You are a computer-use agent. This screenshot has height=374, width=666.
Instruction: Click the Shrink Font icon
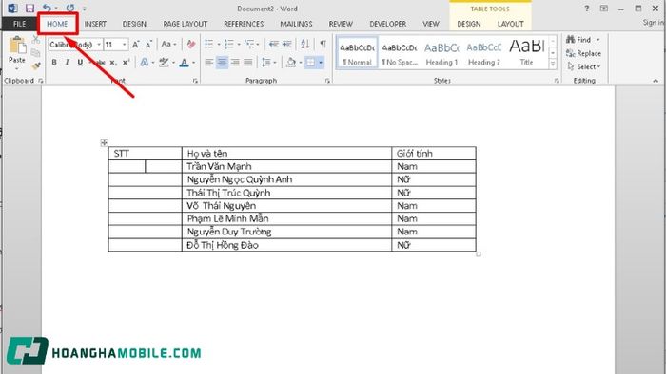[148, 44]
